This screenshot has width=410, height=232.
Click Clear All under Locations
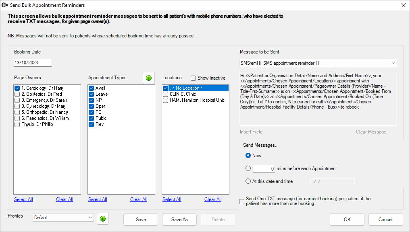213,199
